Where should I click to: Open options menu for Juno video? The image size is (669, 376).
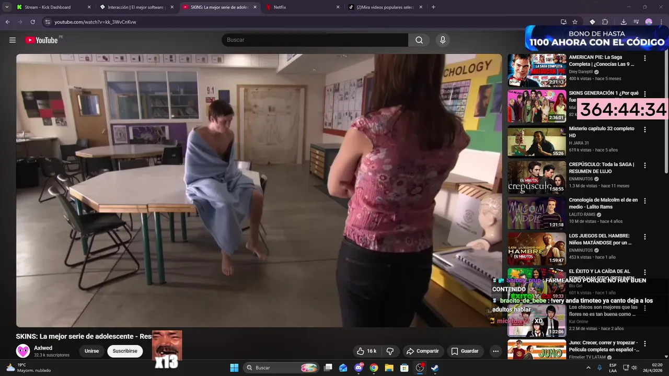coord(645,344)
